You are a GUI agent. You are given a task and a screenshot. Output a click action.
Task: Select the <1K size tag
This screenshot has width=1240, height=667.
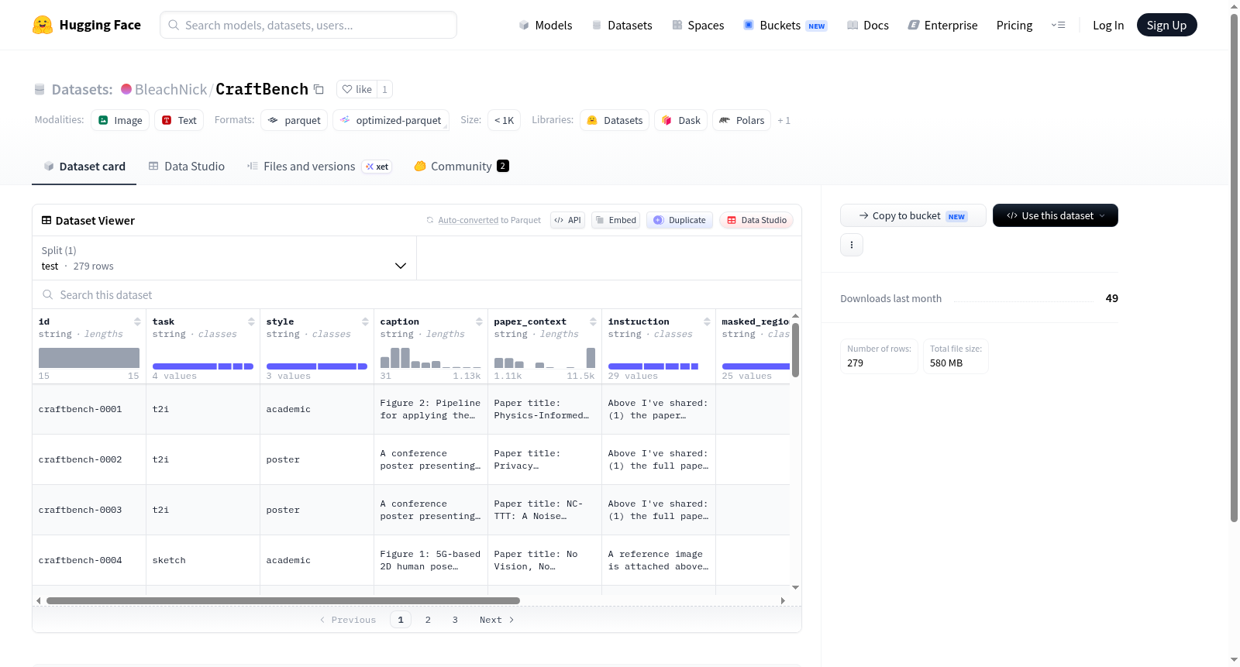pos(504,120)
